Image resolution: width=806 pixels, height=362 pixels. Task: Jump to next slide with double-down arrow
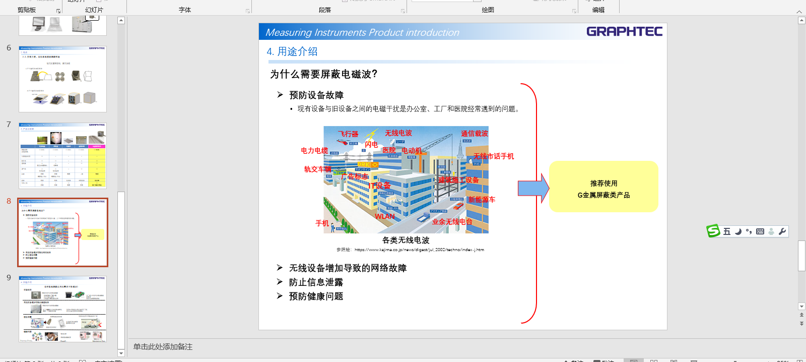tap(801, 324)
